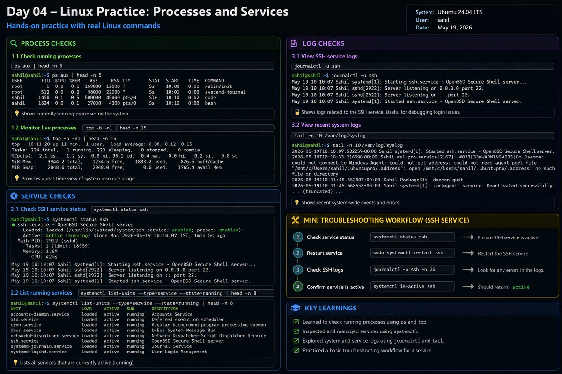Click the gear icon beside SERVICE CHECKS

[14, 196]
